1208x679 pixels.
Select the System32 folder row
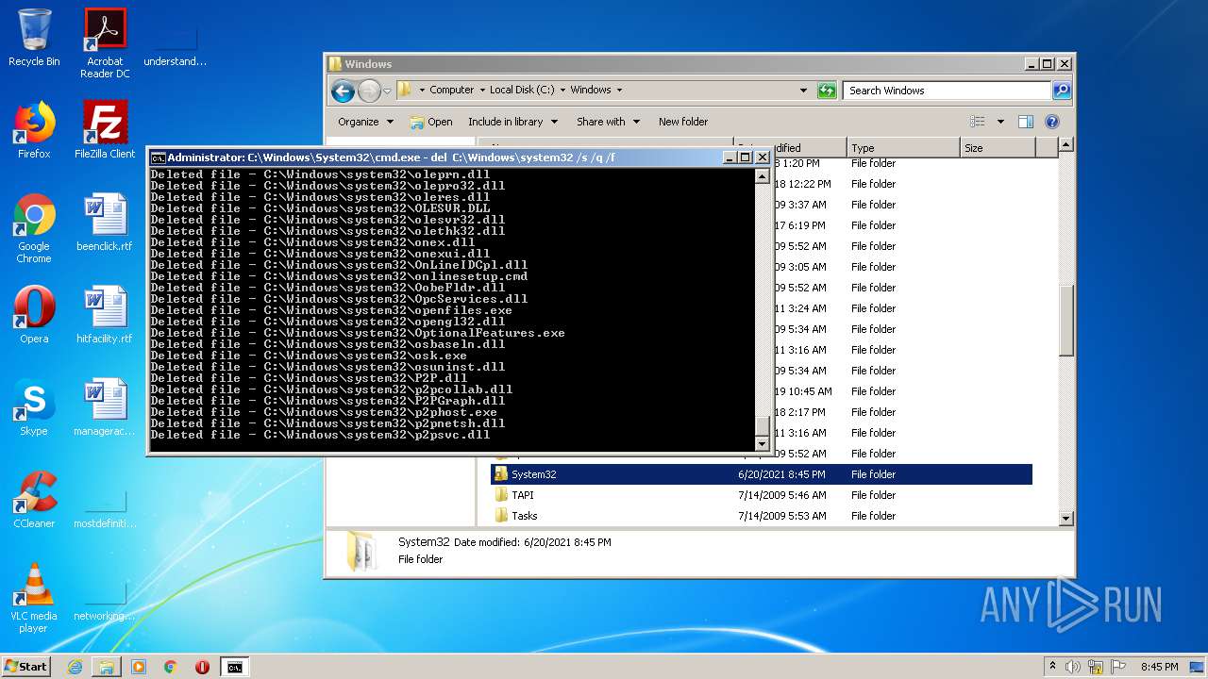761,474
